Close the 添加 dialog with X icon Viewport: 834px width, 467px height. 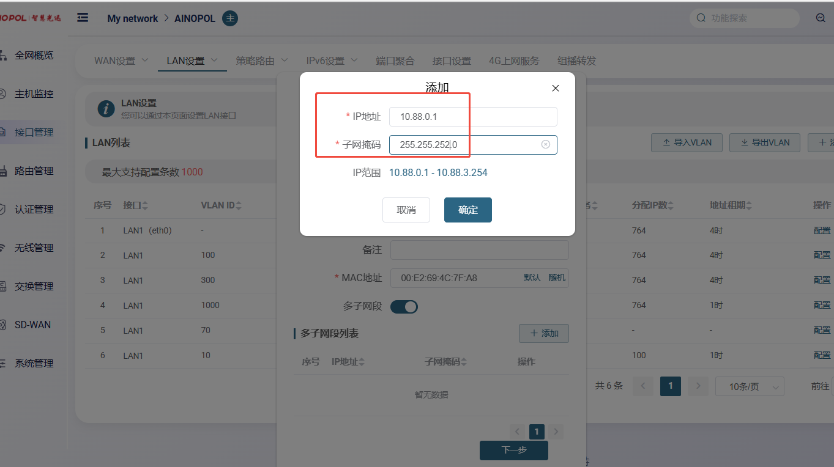pos(555,88)
